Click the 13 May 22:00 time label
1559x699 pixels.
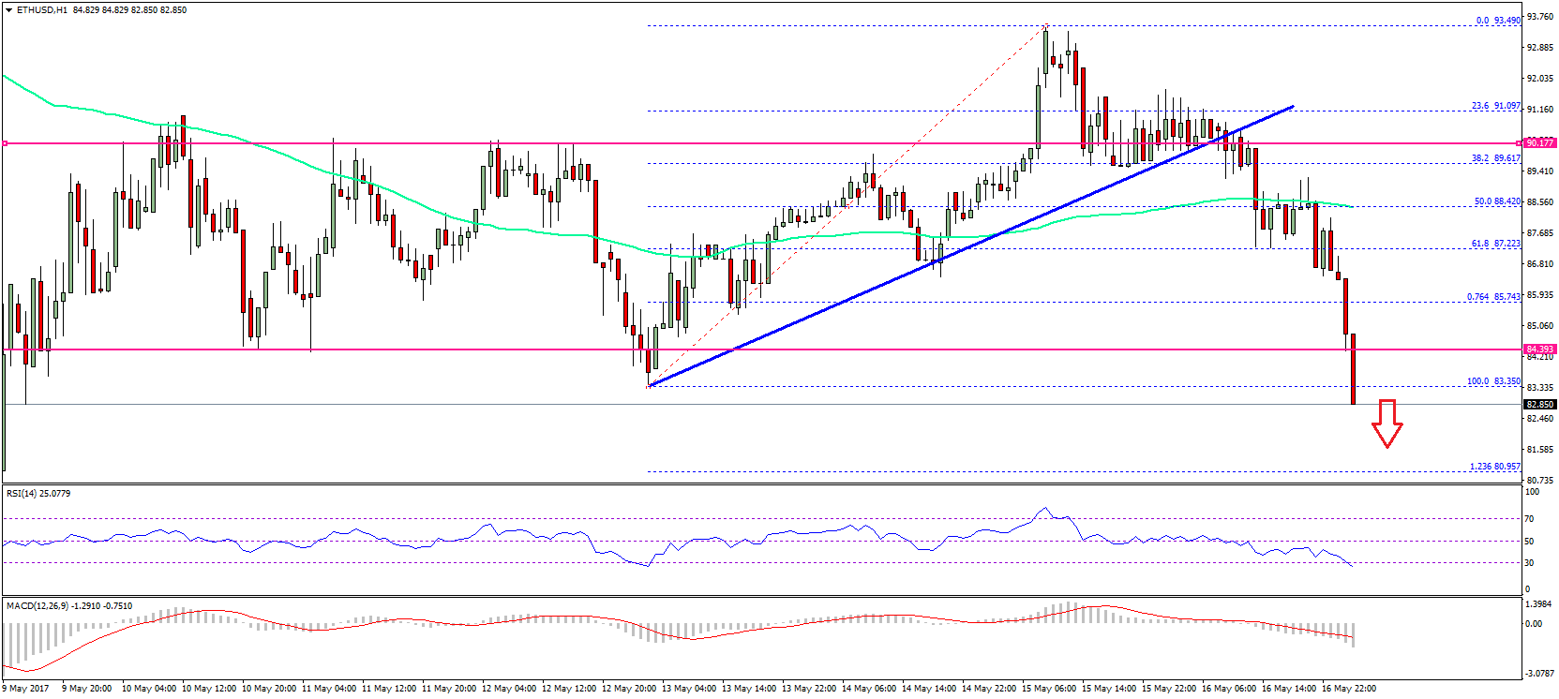click(x=809, y=689)
